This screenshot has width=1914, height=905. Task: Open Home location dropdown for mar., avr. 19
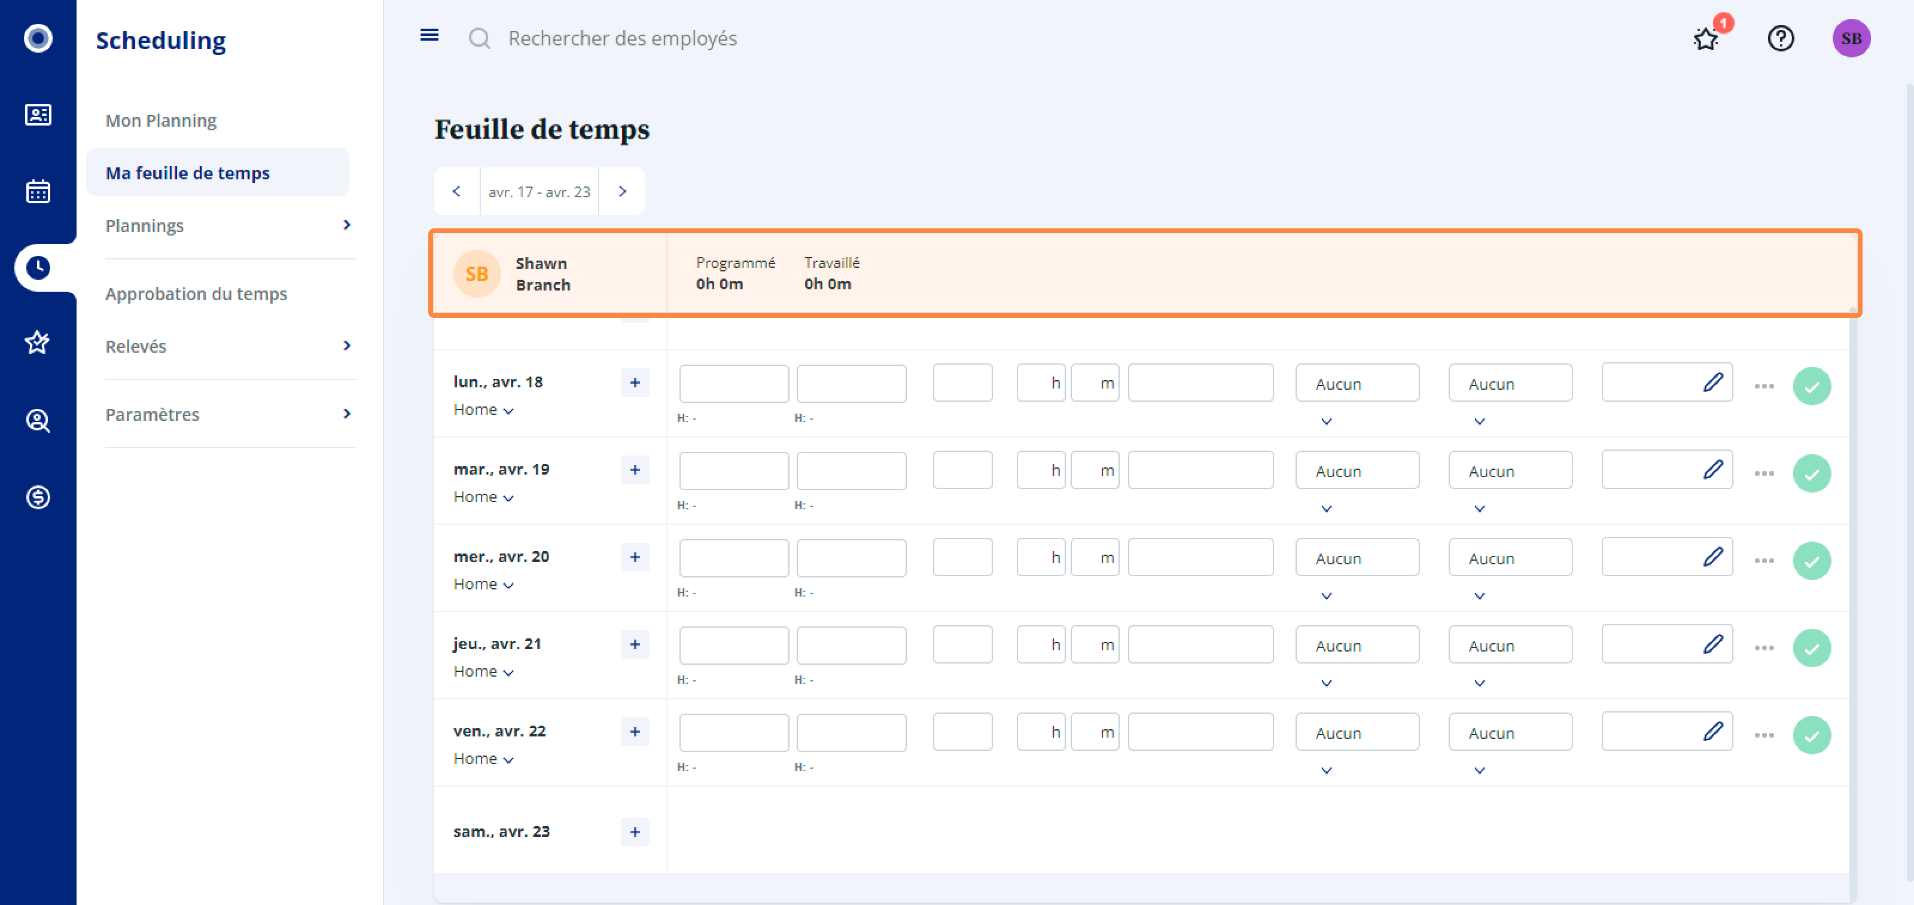(x=484, y=497)
